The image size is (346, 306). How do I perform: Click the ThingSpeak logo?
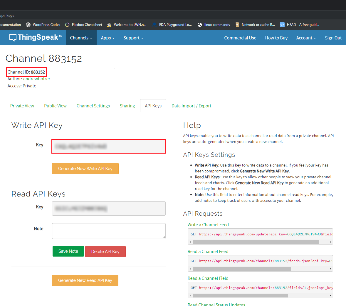click(x=36, y=38)
